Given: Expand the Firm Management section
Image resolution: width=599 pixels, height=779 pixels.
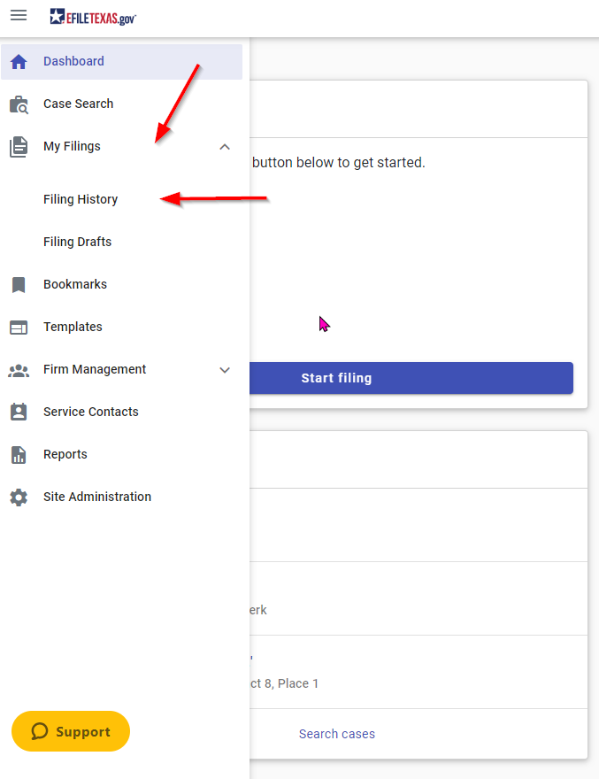Looking at the screenshot, I should click(225, 369).
